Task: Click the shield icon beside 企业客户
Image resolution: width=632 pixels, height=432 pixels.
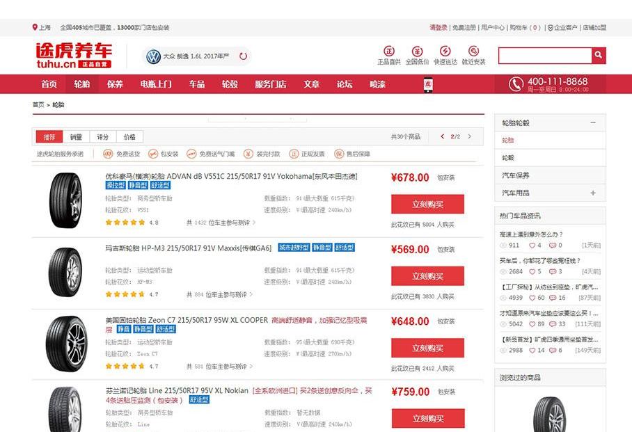Action: coord(550,28)
